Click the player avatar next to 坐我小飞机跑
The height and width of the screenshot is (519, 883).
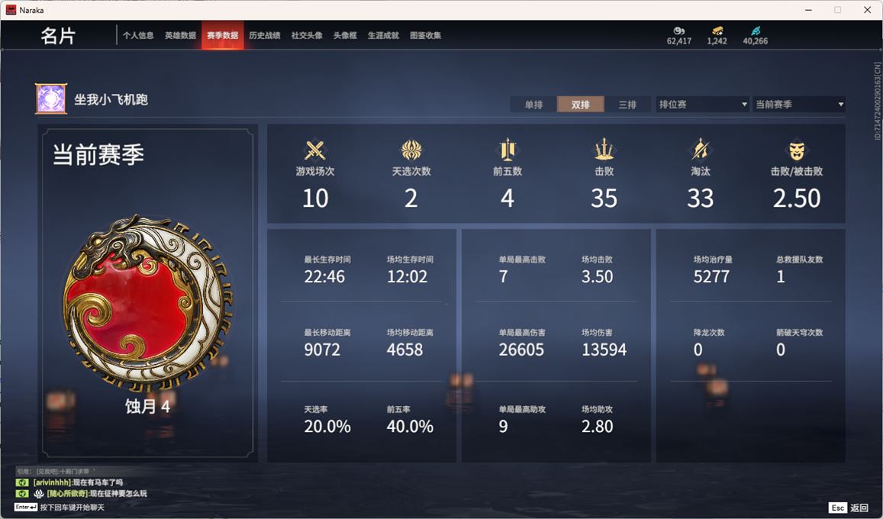51,98
